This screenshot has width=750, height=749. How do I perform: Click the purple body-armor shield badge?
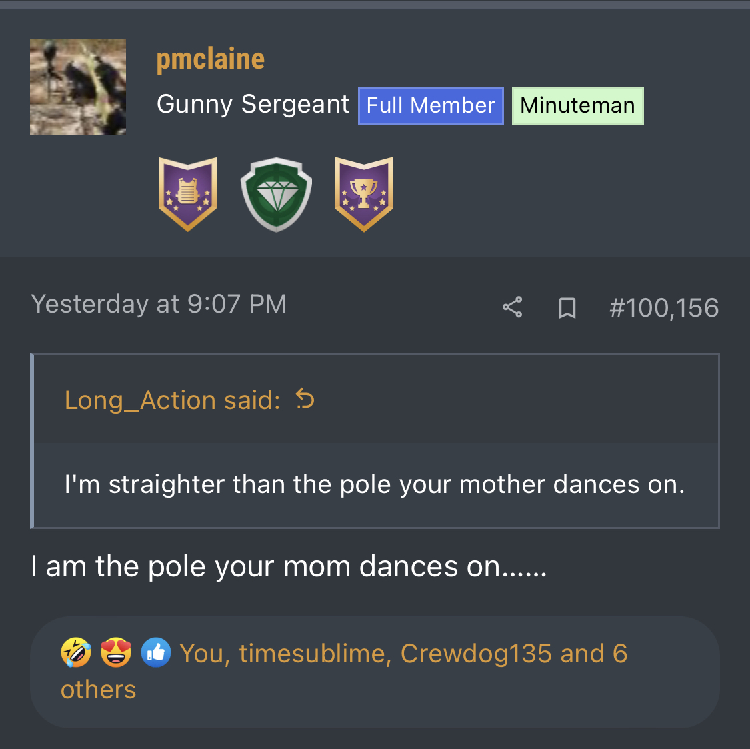tap(188, 194)
